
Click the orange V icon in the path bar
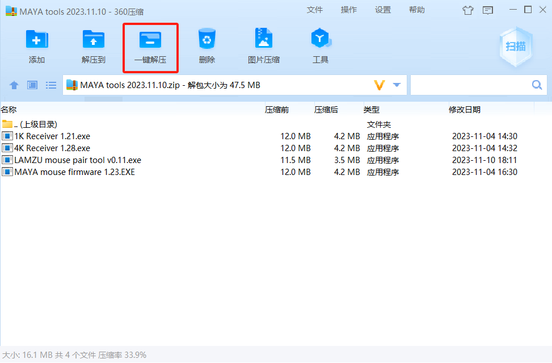coord(379,85)
